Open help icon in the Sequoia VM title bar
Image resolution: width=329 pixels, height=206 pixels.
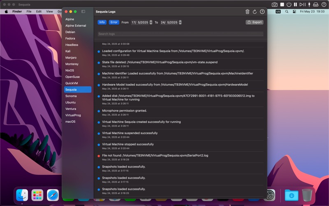pyautogui.click(x=324, y=5)
